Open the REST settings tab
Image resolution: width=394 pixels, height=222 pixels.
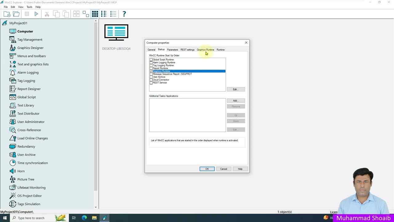point(187,50)
